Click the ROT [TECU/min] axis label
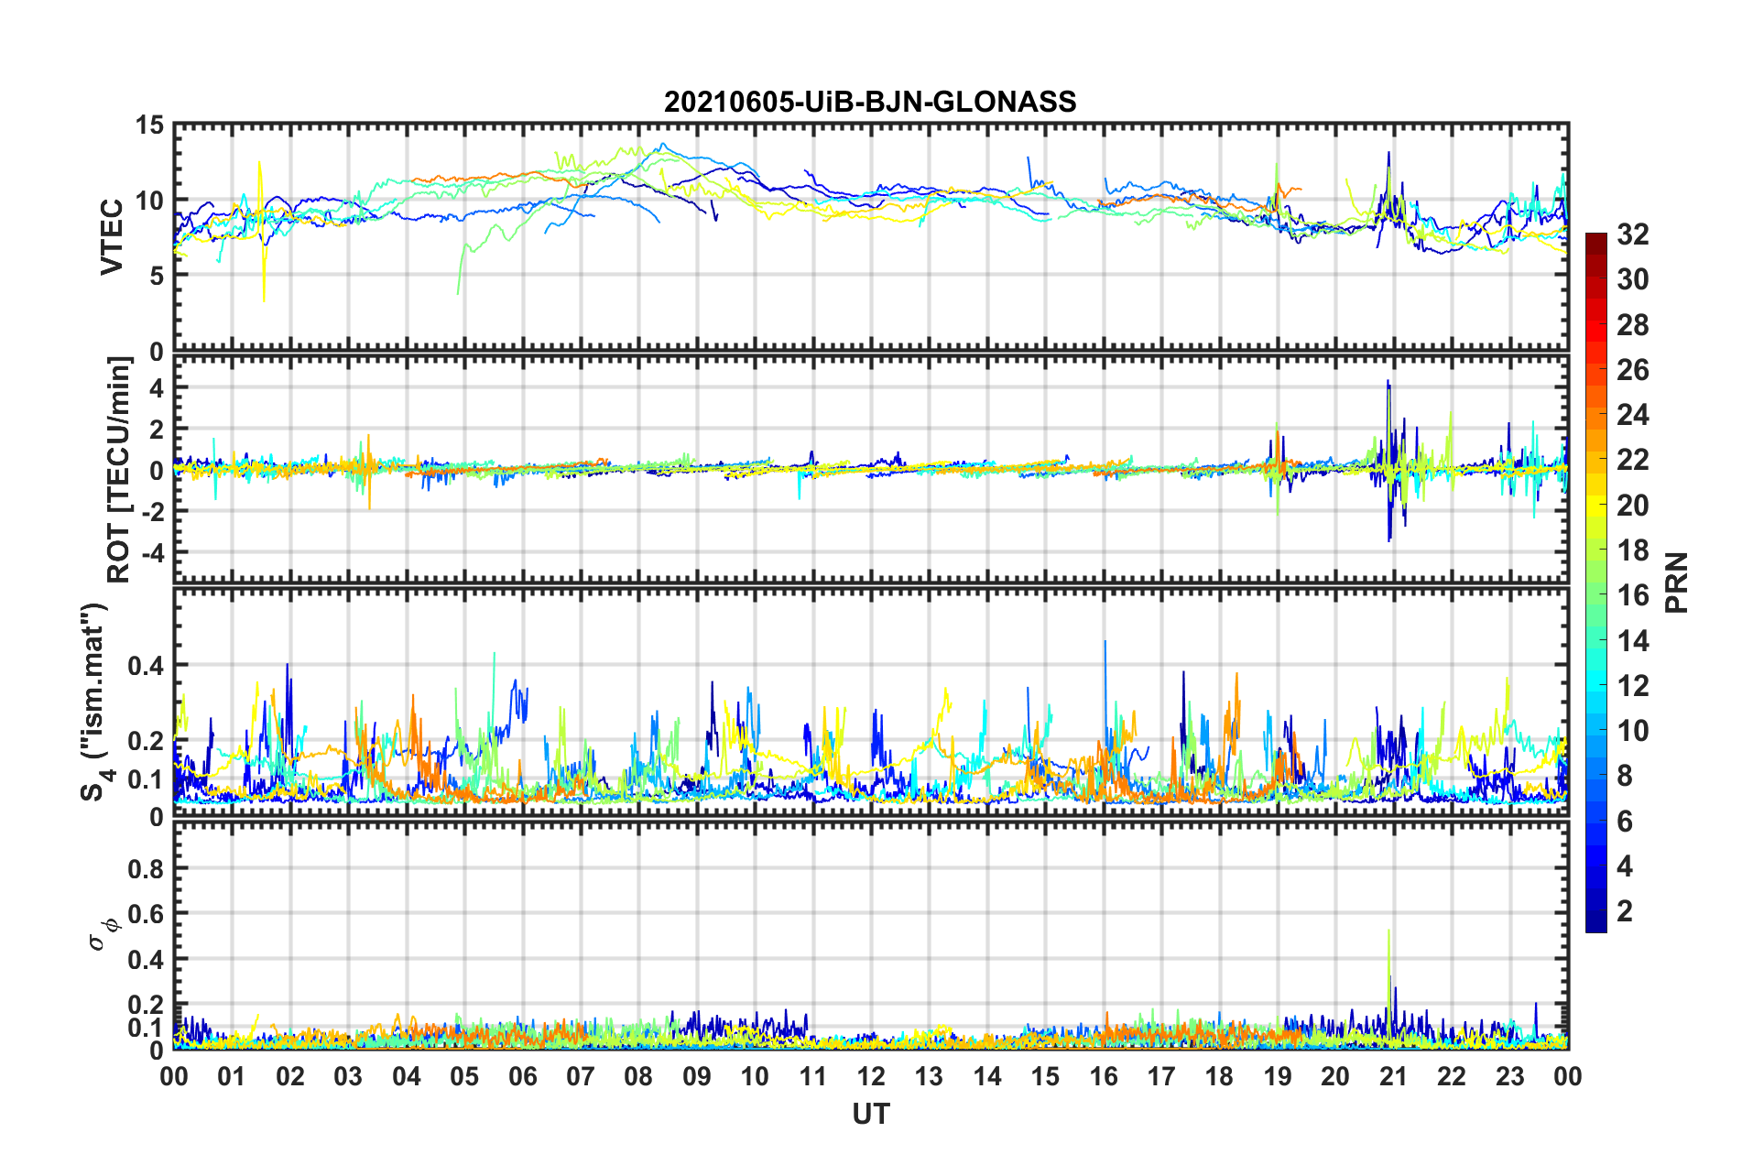Viewport: 1742px width, 1165px height. 119,470
